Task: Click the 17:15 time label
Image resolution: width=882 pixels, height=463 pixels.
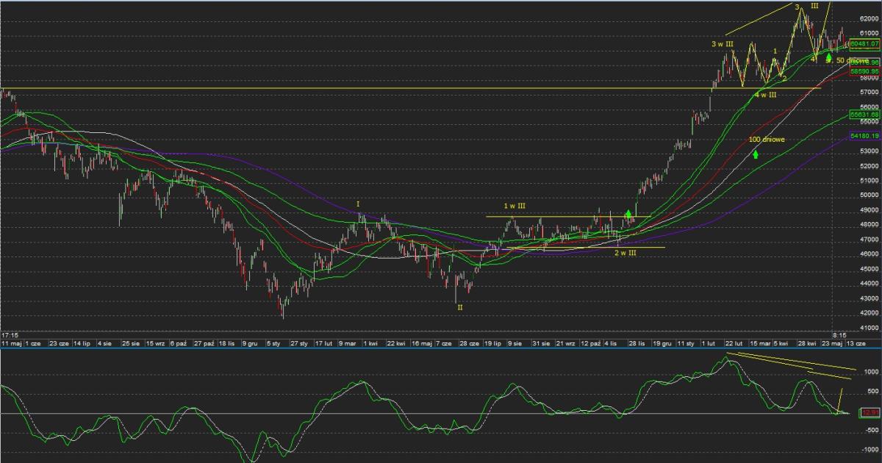Action: (x=10, y=334)
